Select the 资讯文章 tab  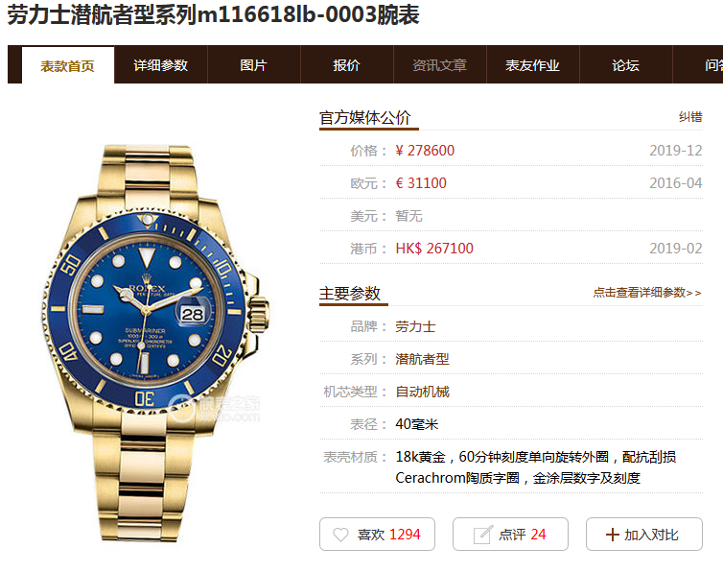point(440,65)
